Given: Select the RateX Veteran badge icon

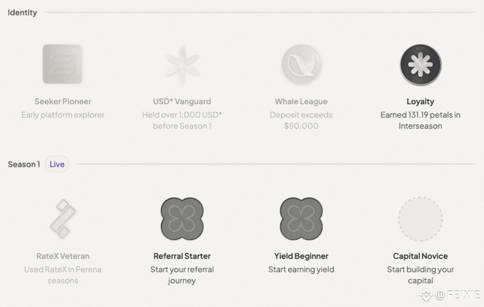Looking at the screenshot, I should (62, 219).
